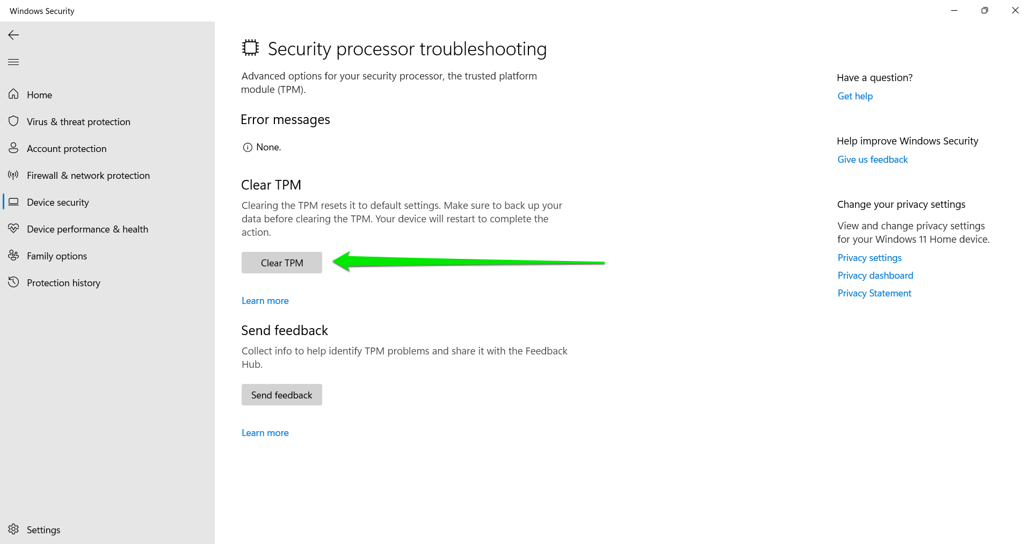
Task: Open the Privacy dashboard link
Action: 875,275
